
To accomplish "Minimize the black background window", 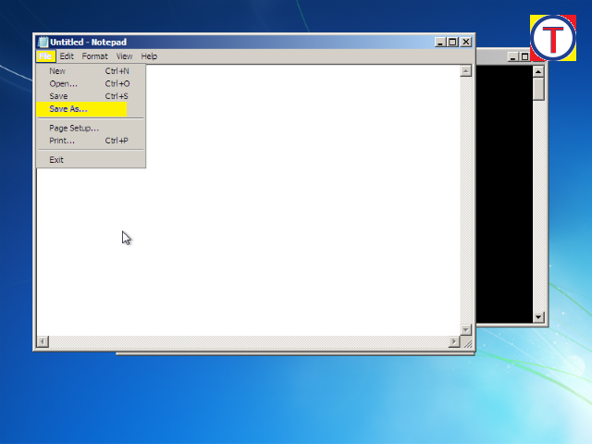I will (x=512, y=56).
